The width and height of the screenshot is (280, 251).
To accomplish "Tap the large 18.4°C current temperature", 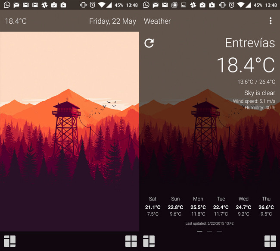I will pos(246,65).
